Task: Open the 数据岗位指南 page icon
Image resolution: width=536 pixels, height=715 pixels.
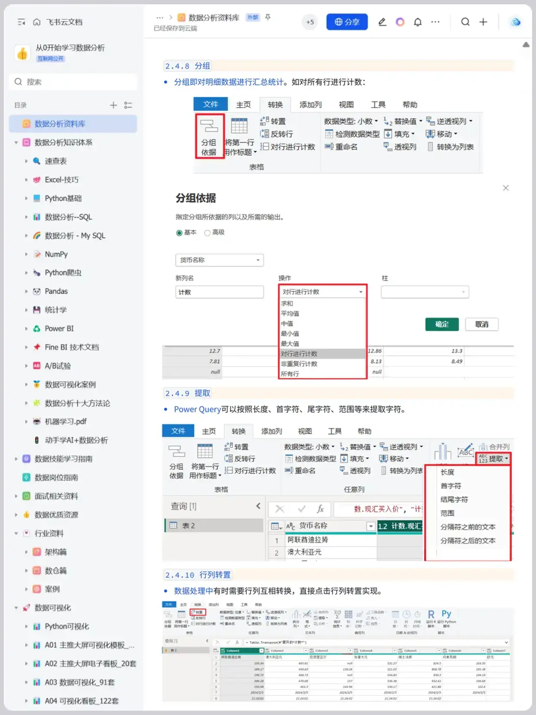Action: pyautogui.click(x=26, y=477)
